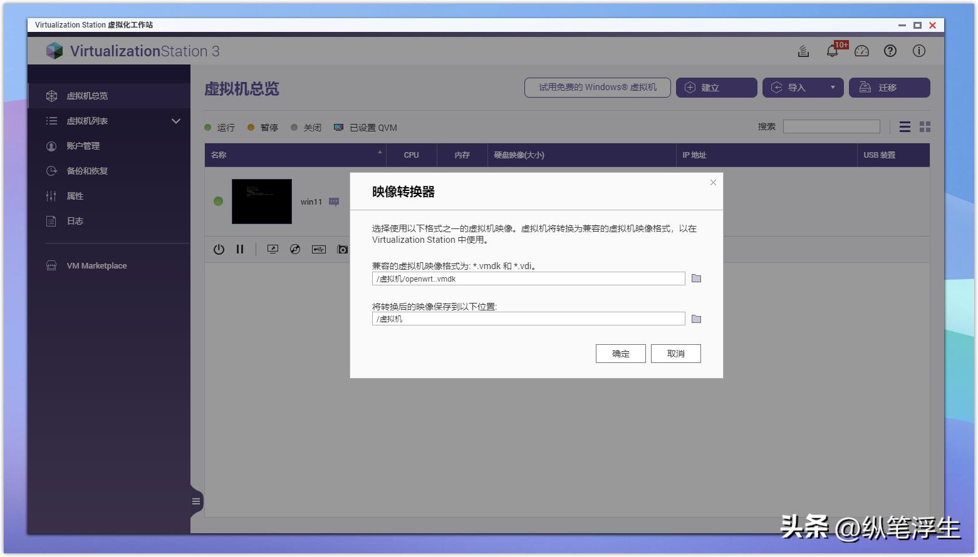
Task: Power off the win11 virtual machine
Action: (x=219, y=249)
